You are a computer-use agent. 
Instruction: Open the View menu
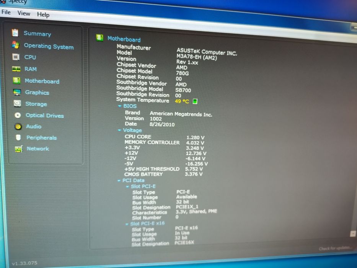point(24,13)
